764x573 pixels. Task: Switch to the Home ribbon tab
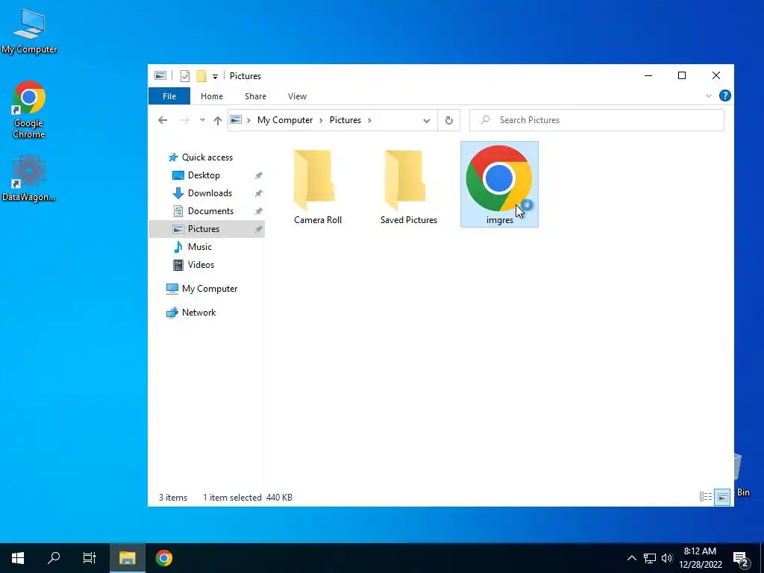(211, 96)
